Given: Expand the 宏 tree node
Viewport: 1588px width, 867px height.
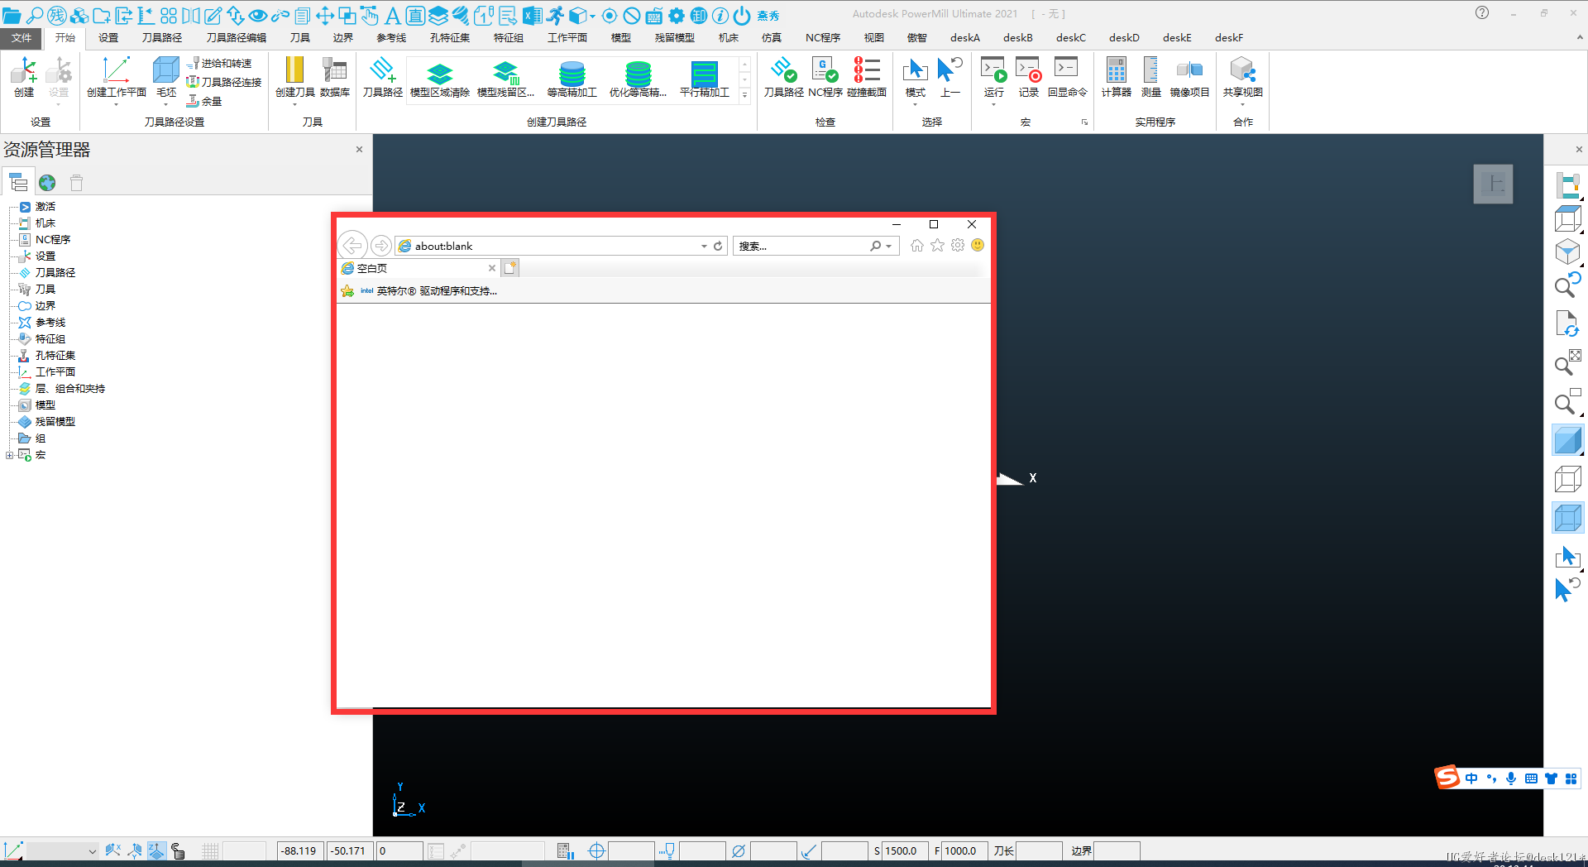Looking at the screenshot, I should pos(9,455).
